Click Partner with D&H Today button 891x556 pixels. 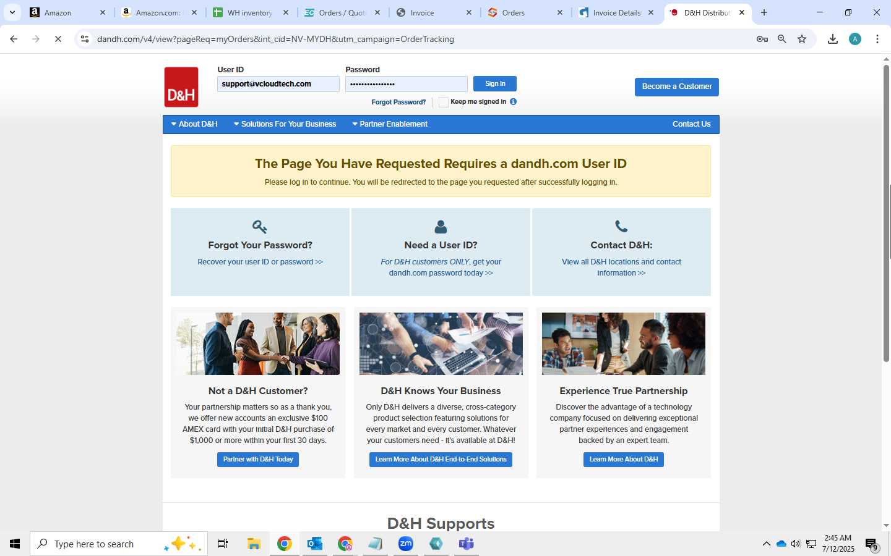click(x=258, y=460)
